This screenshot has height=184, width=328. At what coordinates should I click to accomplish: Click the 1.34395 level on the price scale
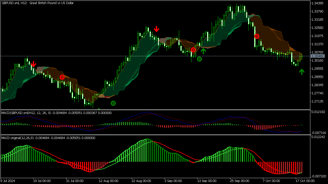[317, 3]
